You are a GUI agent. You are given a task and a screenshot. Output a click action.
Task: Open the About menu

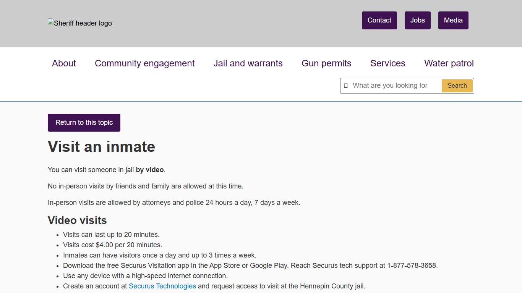(64, 63)
